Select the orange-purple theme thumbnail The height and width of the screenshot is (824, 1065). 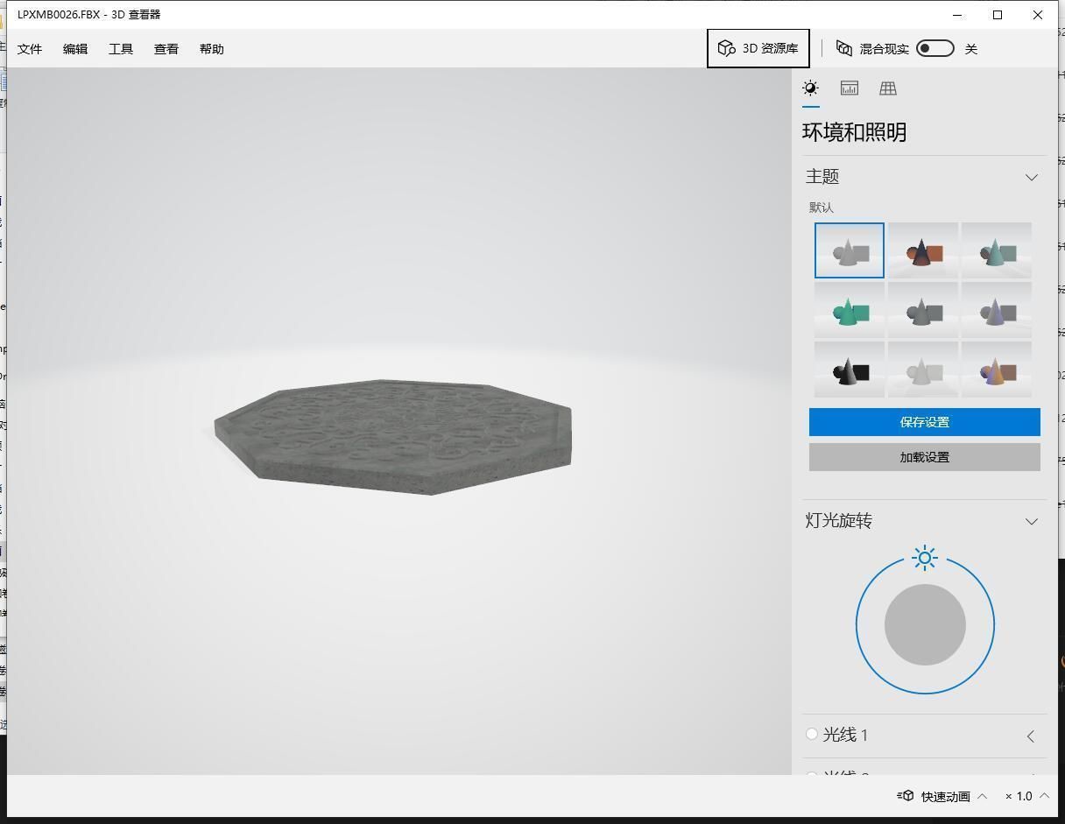coord(997,370)
